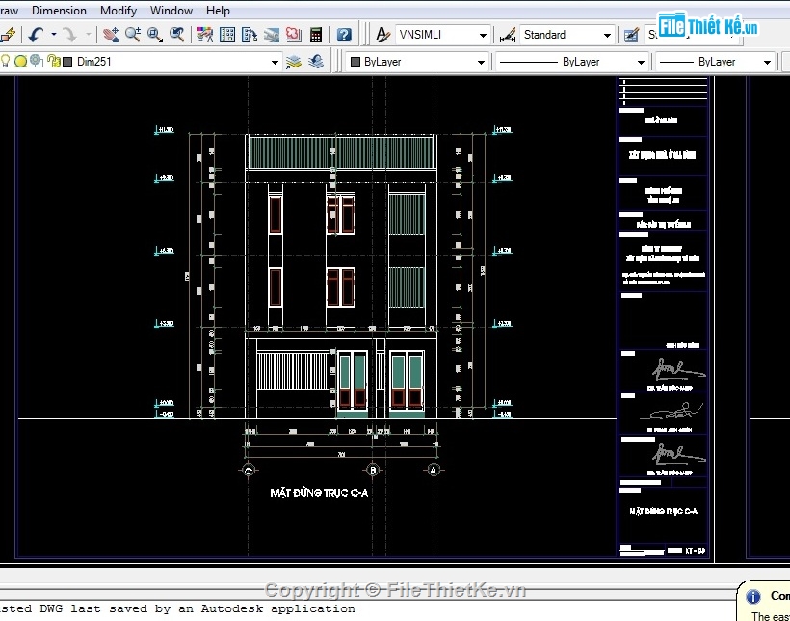Click the Redo arrow icon
This screenshot has width=790, height=621.
pyautogui.click(x=69, y=35)
